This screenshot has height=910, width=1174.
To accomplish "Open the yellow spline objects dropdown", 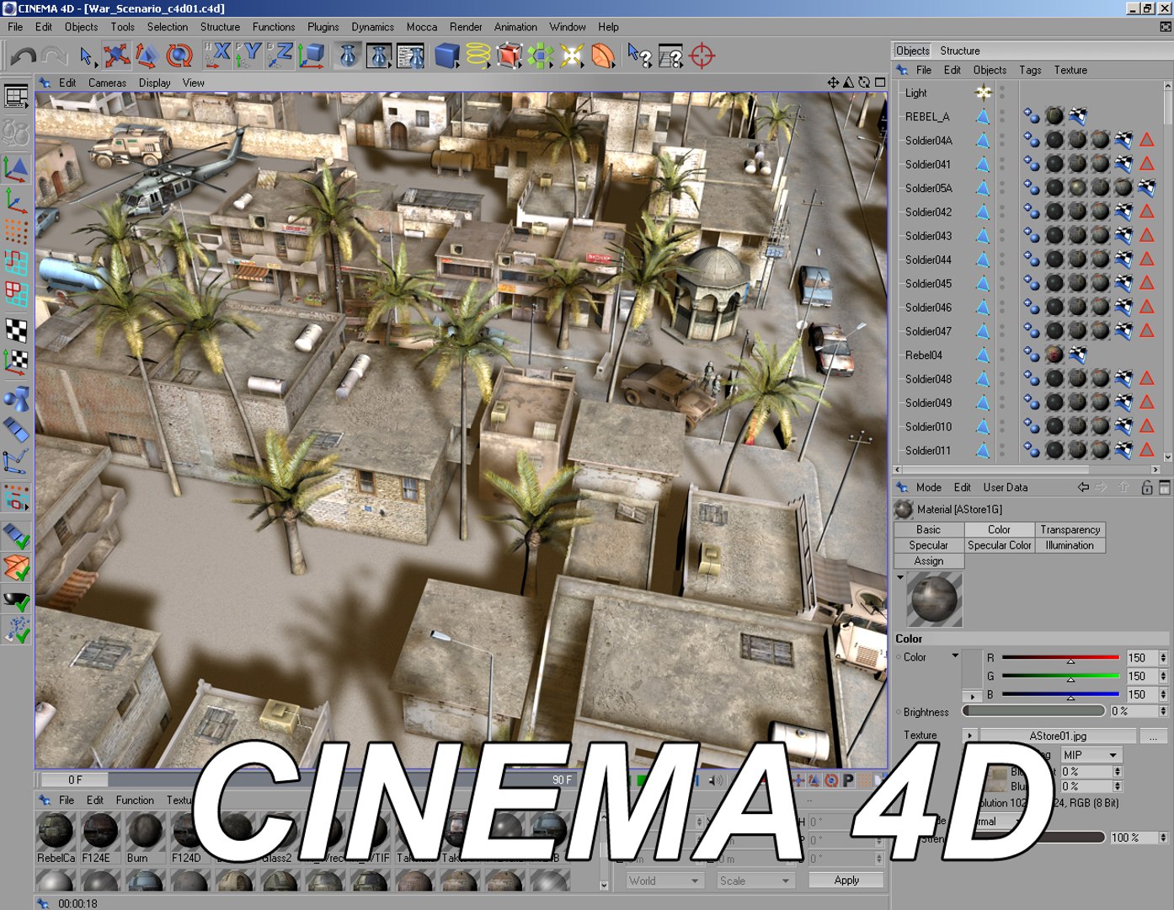I will pos(478,56).
